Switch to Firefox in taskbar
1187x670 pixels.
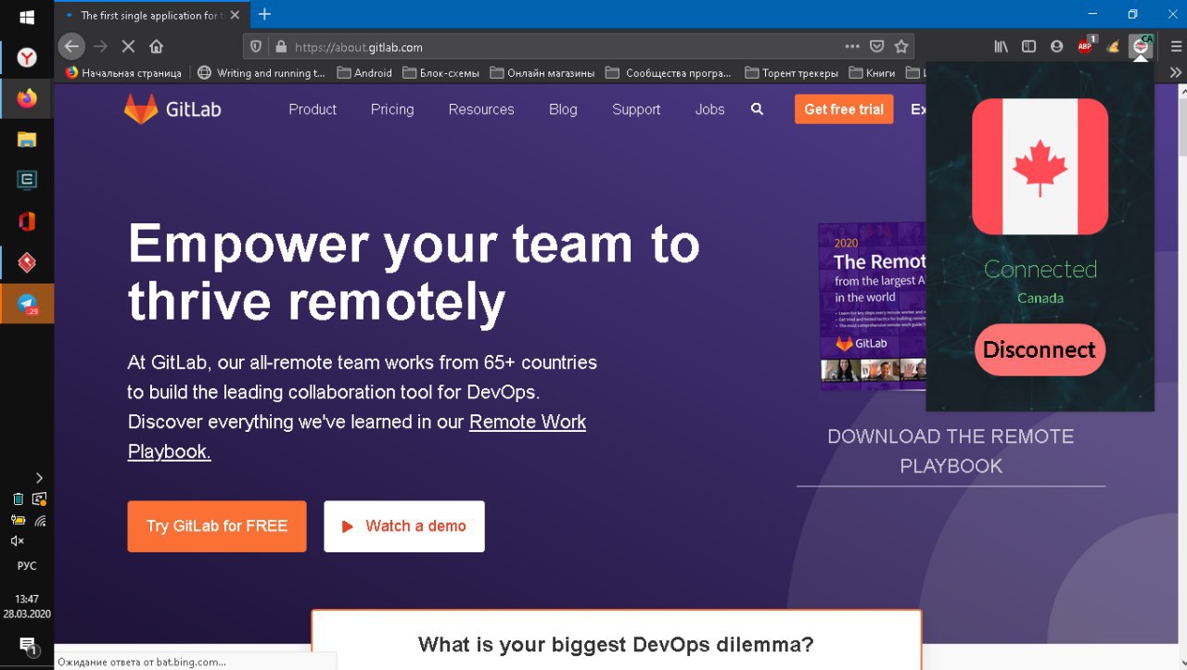coord(27,98)
